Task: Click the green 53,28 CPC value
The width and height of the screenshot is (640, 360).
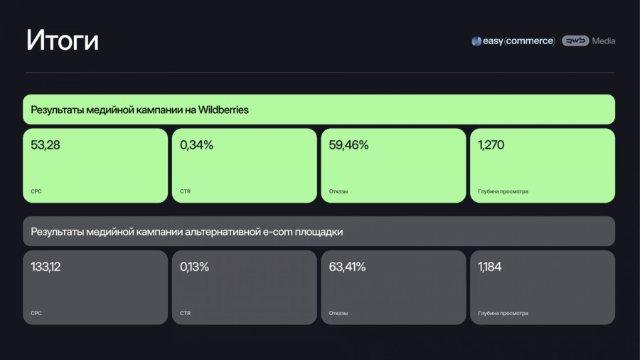Action: tap(45, 145)
